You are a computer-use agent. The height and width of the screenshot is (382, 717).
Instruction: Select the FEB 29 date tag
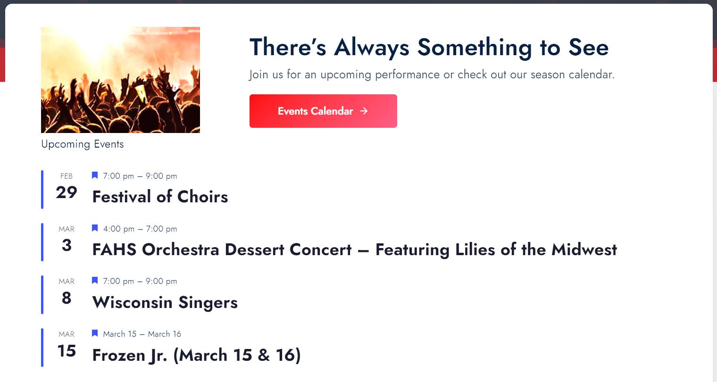click(x=66, y=187)
